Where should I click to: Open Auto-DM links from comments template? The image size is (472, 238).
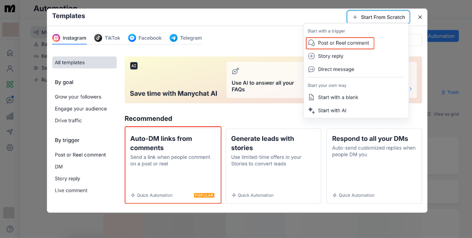click(x=173, y=165)
